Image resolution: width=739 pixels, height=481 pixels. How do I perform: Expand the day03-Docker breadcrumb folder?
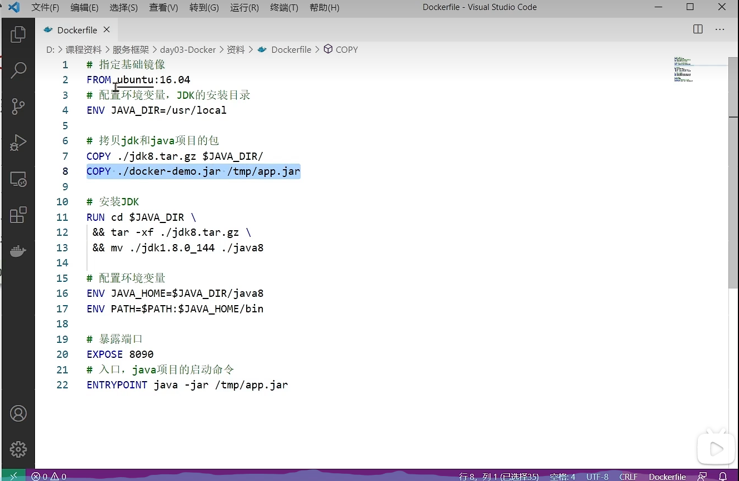point(187,49)
